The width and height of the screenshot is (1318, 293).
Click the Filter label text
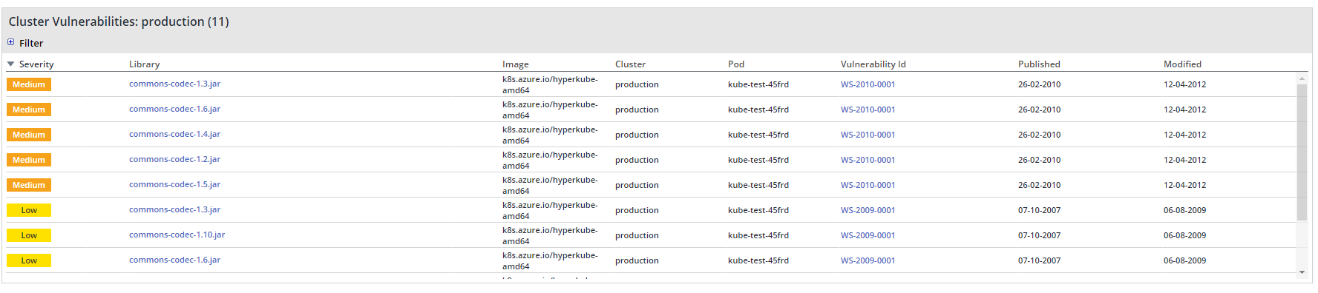(x=31, y=43)
